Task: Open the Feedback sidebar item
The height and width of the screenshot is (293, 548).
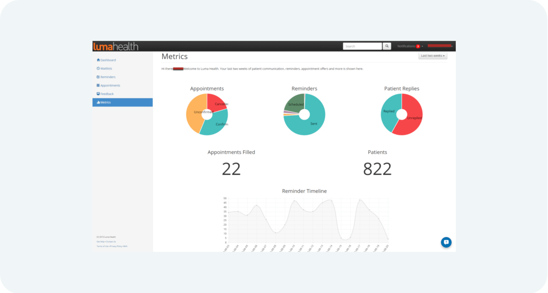Action: (x=107, y=94)
